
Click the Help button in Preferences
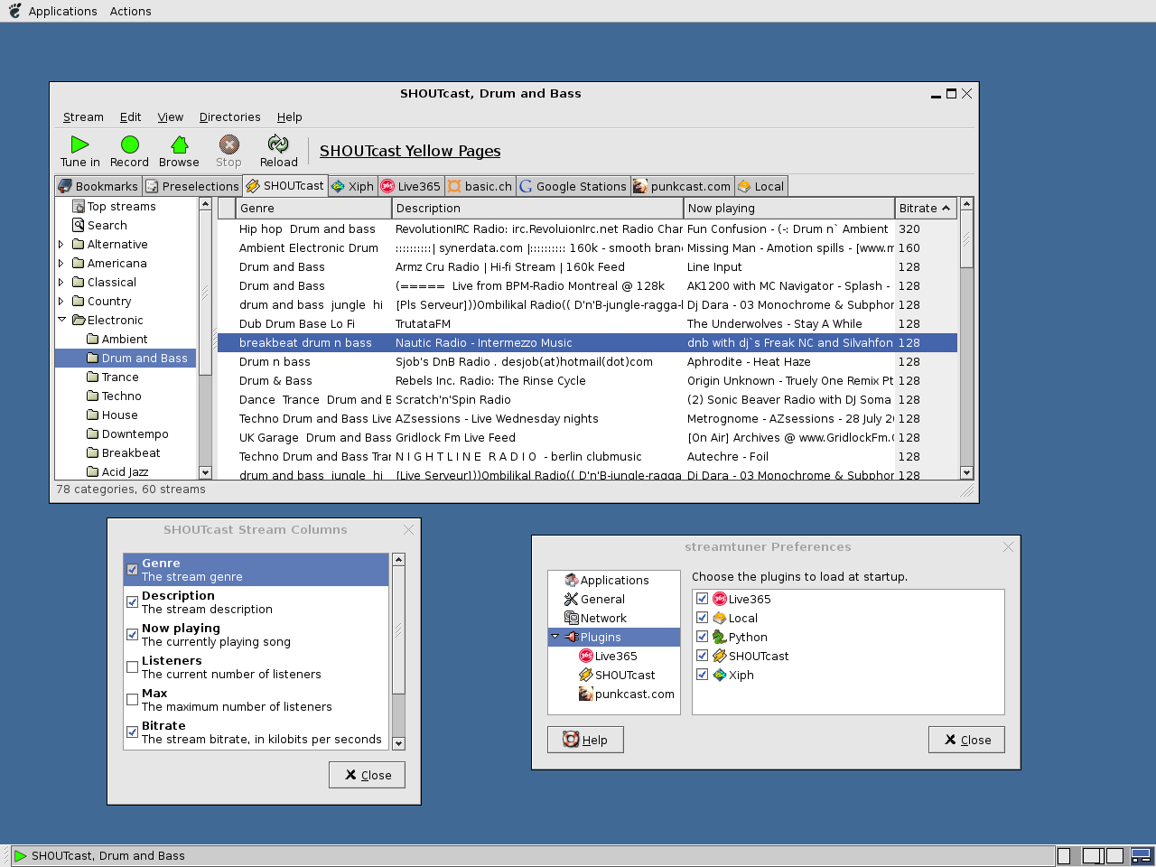click(585, 740)
